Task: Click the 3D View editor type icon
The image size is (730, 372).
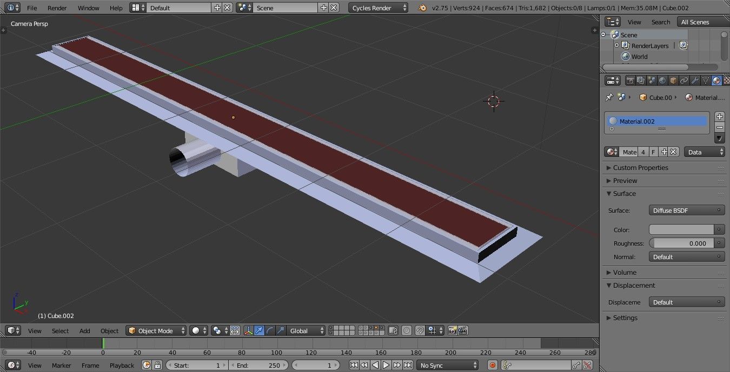Action: (x=13, y=330)
